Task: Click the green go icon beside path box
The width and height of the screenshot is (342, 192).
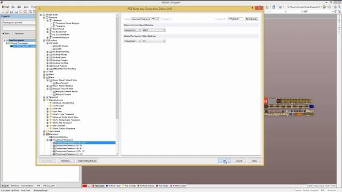Action: coord(324,7)
